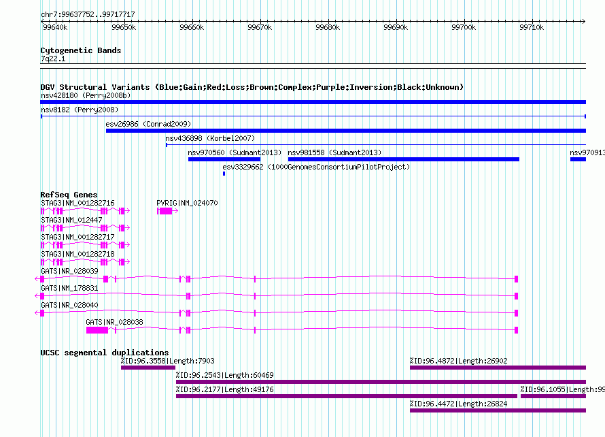Click the 99670k ruler tick label
Screen dimensions: 605x437
click(260, 27)
